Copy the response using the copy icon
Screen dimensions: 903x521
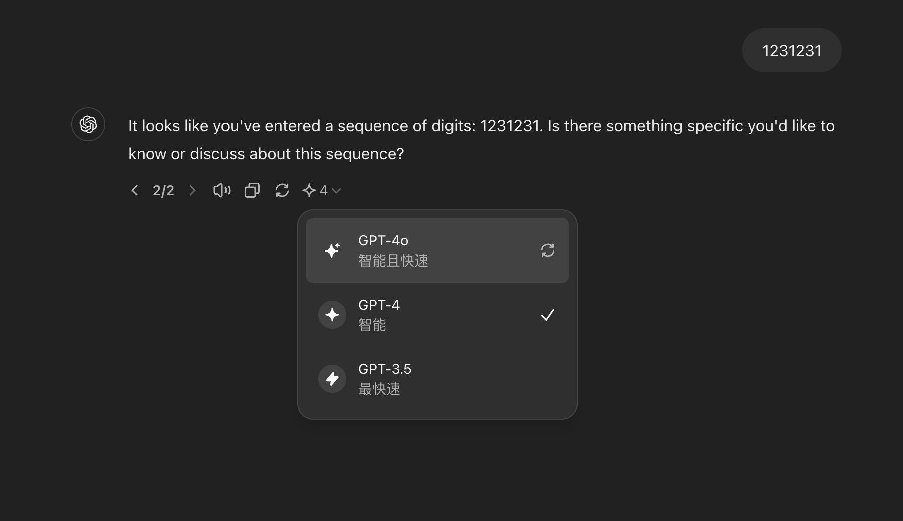point(252,190)
